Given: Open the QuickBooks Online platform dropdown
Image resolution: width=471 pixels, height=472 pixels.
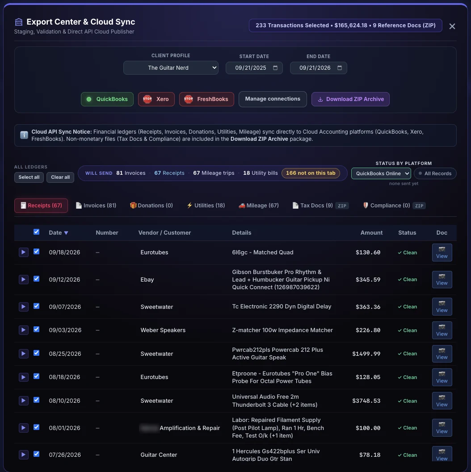Looking at the screenshot, I should (x=381, y=173).
